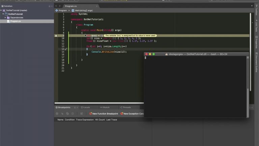The image size is (259, 146).
Task: Click the warning icon in the gutter
Action: coord(56,35)
